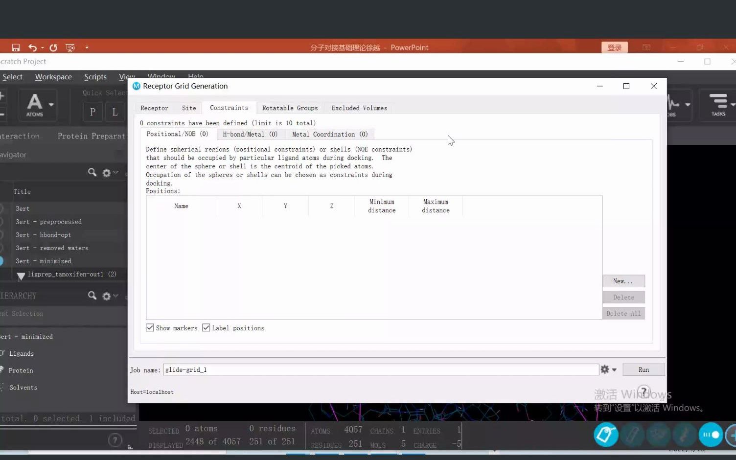Click the grayed Delete button
The height and width of the screenshot is (460, 736).
tap(623, 297)
